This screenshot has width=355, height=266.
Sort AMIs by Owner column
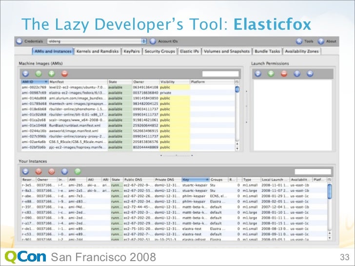(x=146, y=82)
